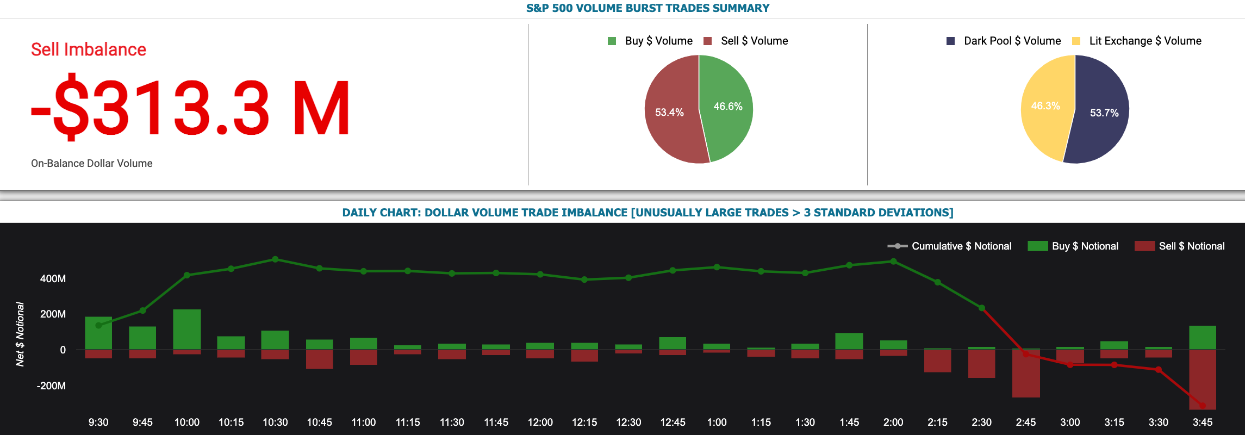Click cumulative line point at 10:30 peak
Image resolution: width=1245 pixels, height=435 pixels.
275,259
